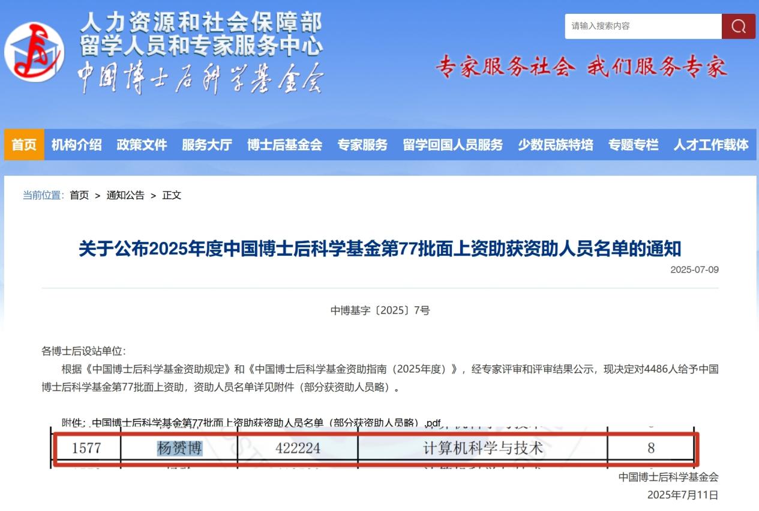Viewport: 759px width, 511px height.
Task: Click the slogan 专家服务社会 我们服务专家
Action: pyautogui.click(x=581, y=67)
